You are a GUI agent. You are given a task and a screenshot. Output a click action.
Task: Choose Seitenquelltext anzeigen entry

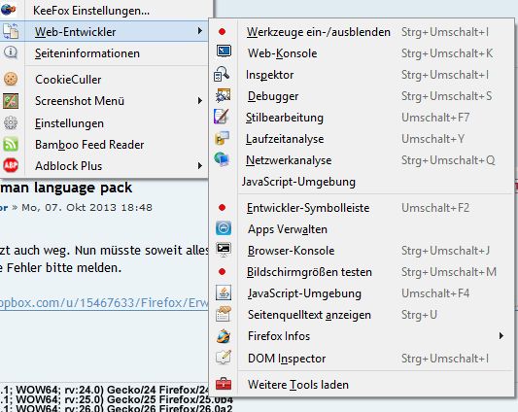[x=362, y=315]
